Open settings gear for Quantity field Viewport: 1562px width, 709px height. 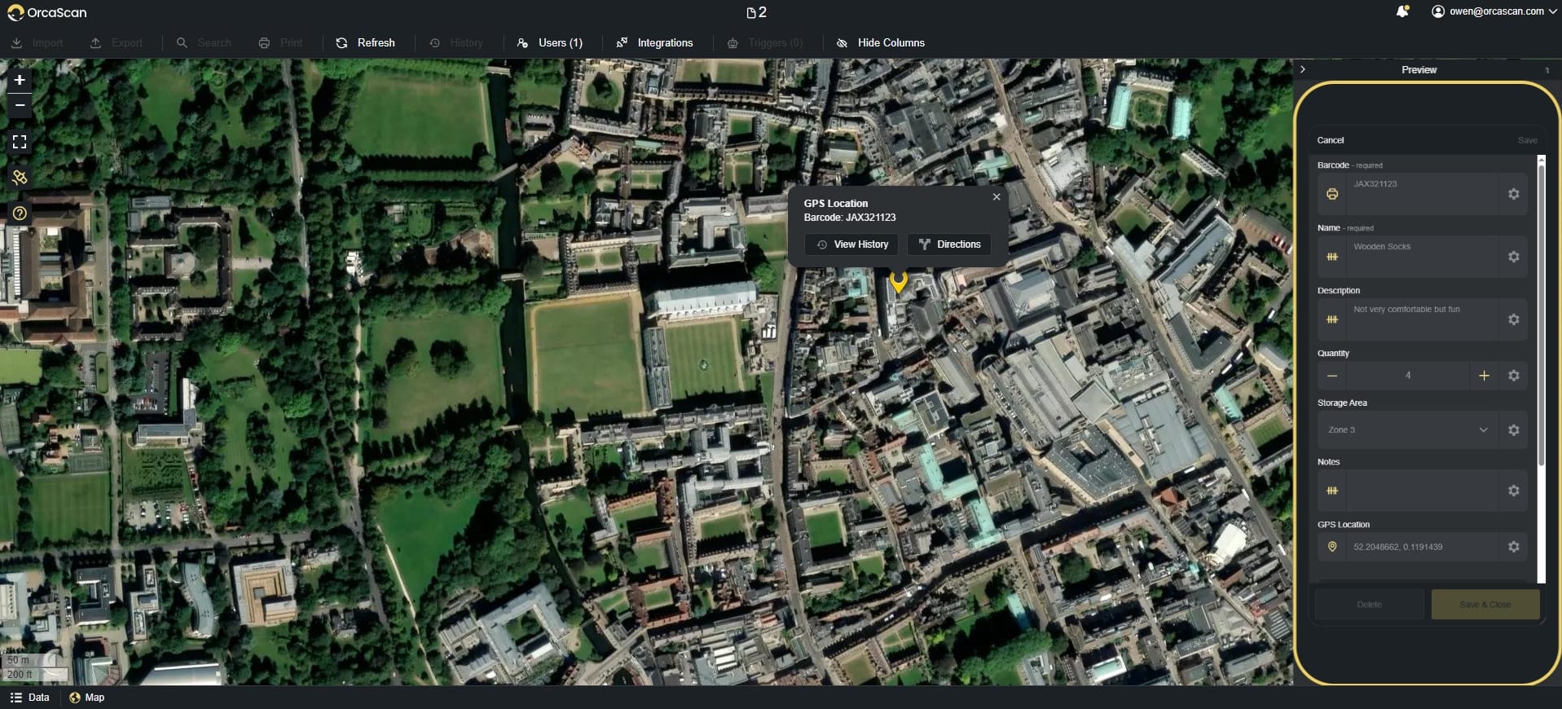point(1513,376)
